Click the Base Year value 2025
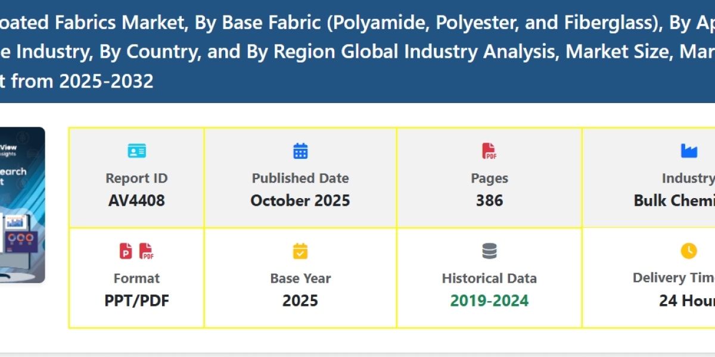Image resolution: width=715 pixels, height=357 pixels. pyautogui.click(x=300, y=300)
